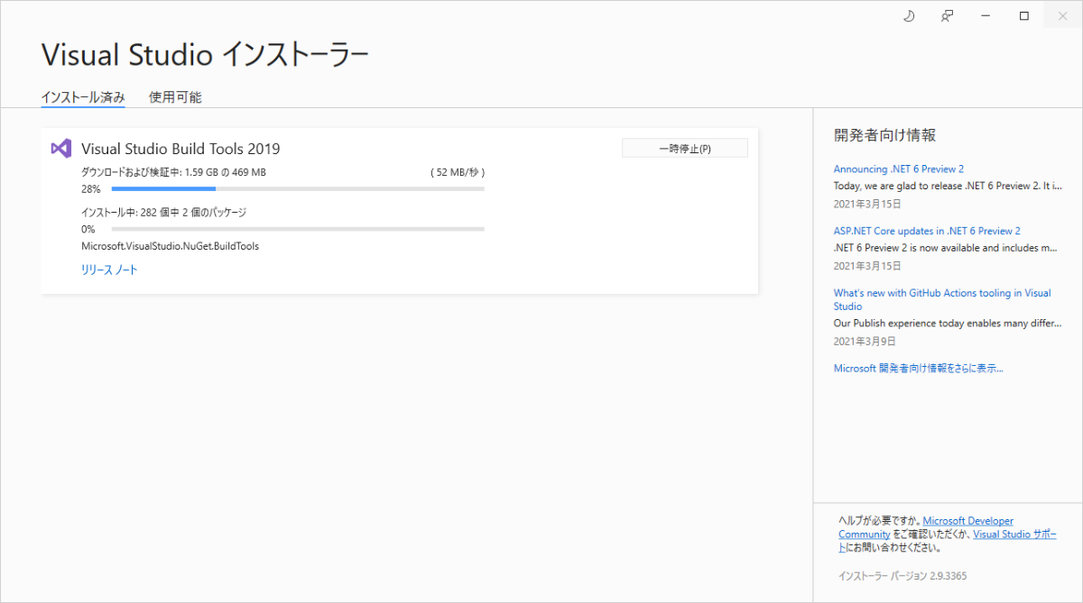Open Announcing .NET 6 Preview 2 article
This screenshot has height=603, width=1083.
(x=899, y=169)
